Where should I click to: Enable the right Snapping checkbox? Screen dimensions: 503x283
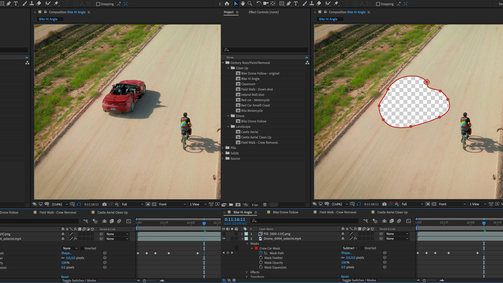(x=378, y=4)
